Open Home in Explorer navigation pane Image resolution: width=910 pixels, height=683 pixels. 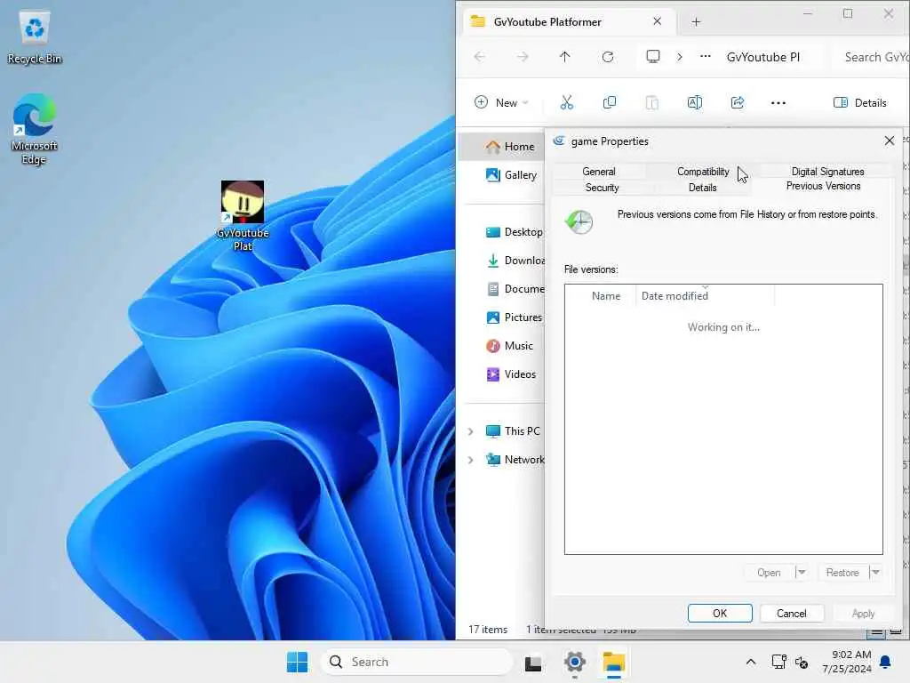coord(502,147)
